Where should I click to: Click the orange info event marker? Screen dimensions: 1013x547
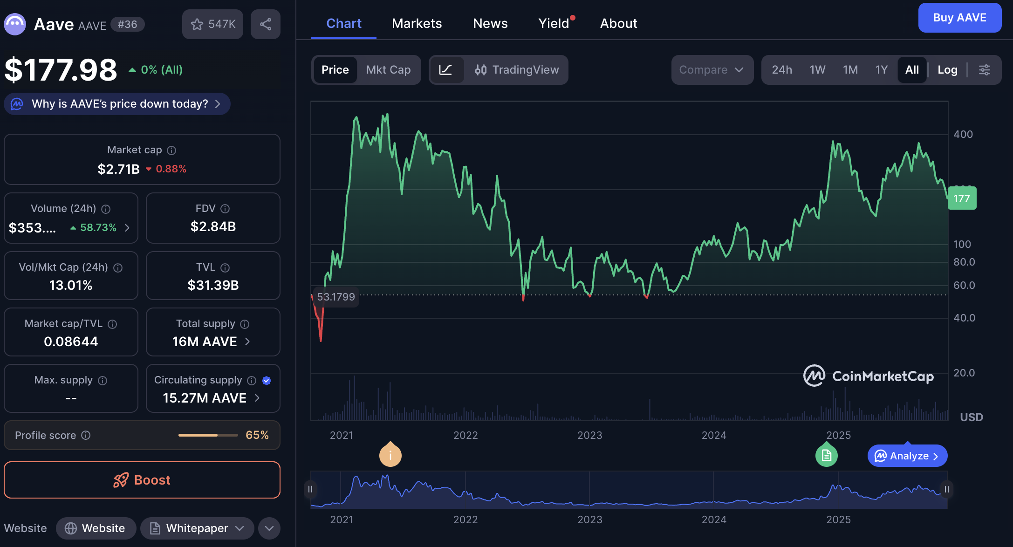pyautogui.click(x=390, y=455)
